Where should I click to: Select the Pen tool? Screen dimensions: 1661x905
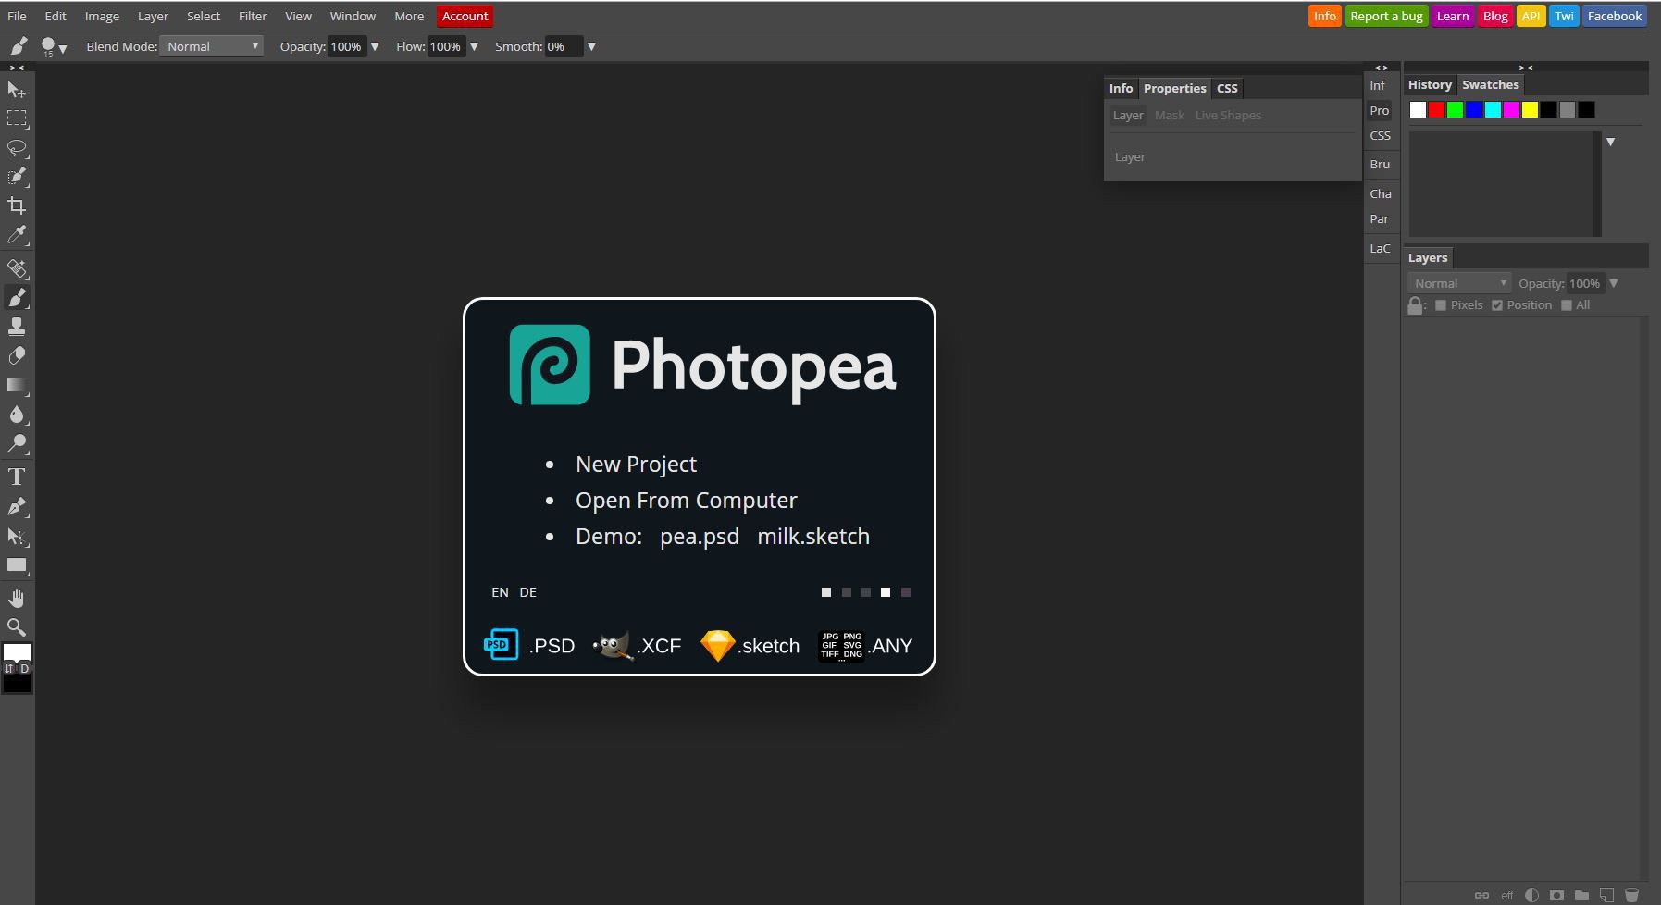[x=17, y=506]
